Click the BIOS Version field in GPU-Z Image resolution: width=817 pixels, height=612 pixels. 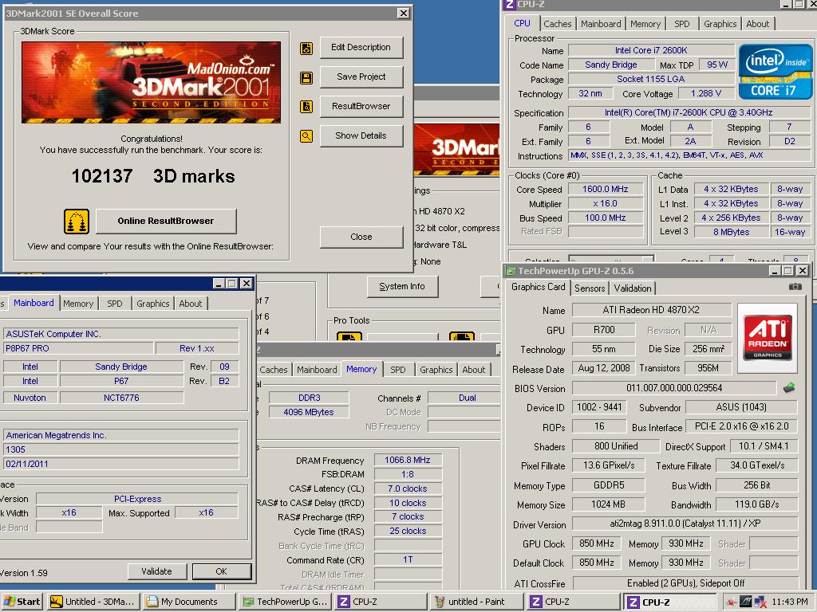tap(674, 388)
